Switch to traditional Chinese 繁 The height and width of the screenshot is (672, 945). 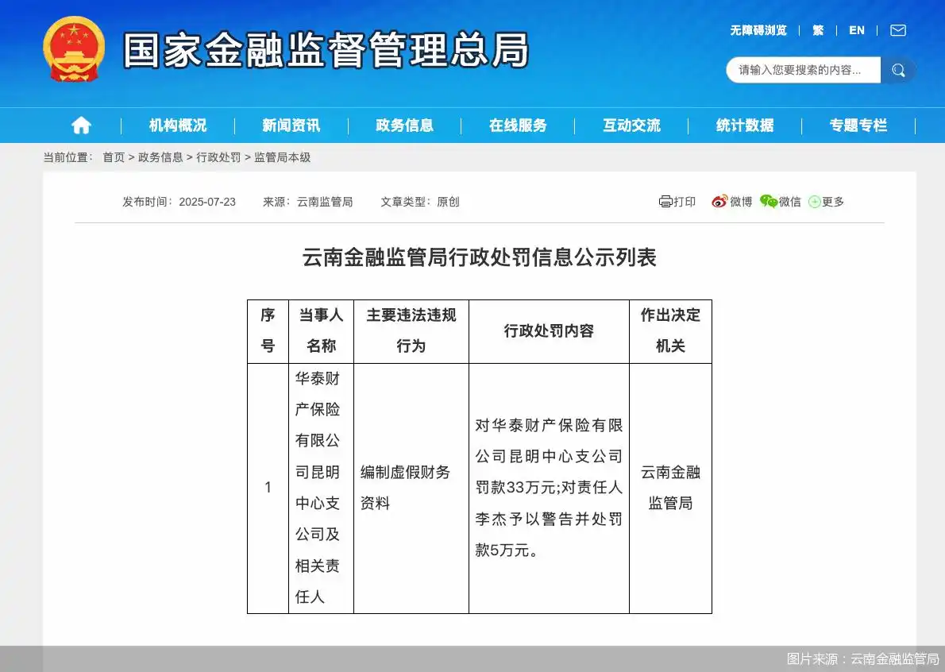[818, 30]
